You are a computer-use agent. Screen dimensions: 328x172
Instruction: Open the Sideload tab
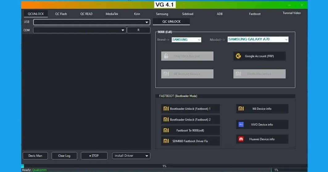(x=188, y=14)
